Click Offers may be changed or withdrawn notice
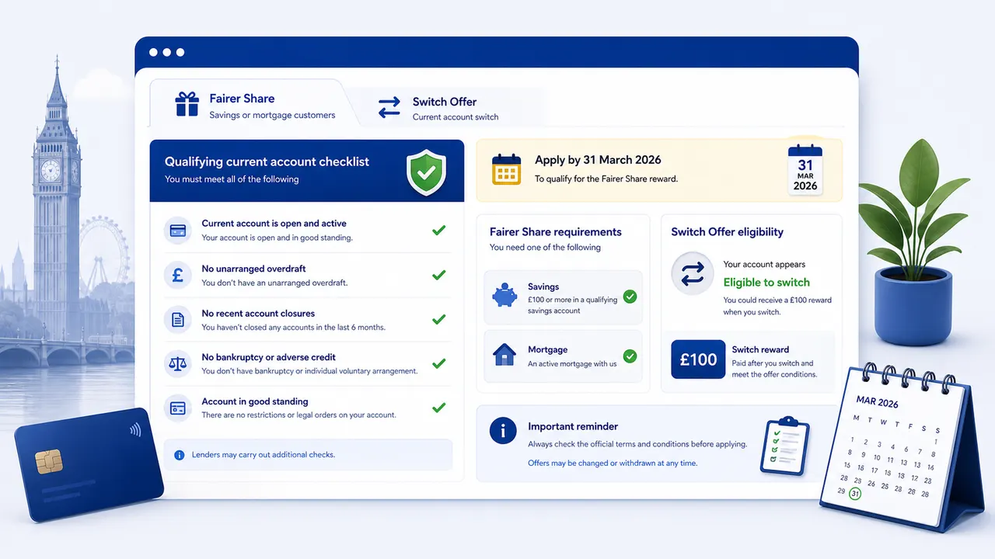995x559 pixels. pos(613,463)
